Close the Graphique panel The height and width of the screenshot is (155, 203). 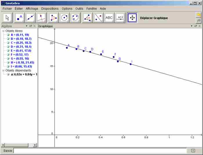coord(200,26)
